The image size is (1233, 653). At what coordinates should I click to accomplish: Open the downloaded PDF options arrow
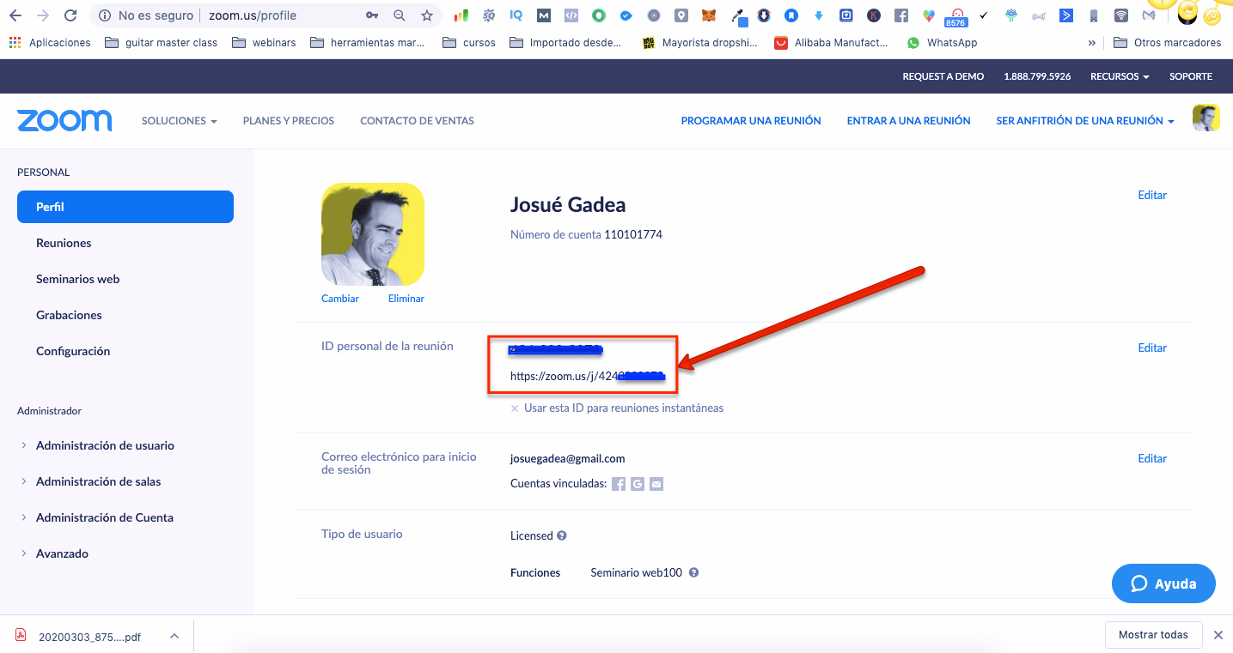coord(174,636)
